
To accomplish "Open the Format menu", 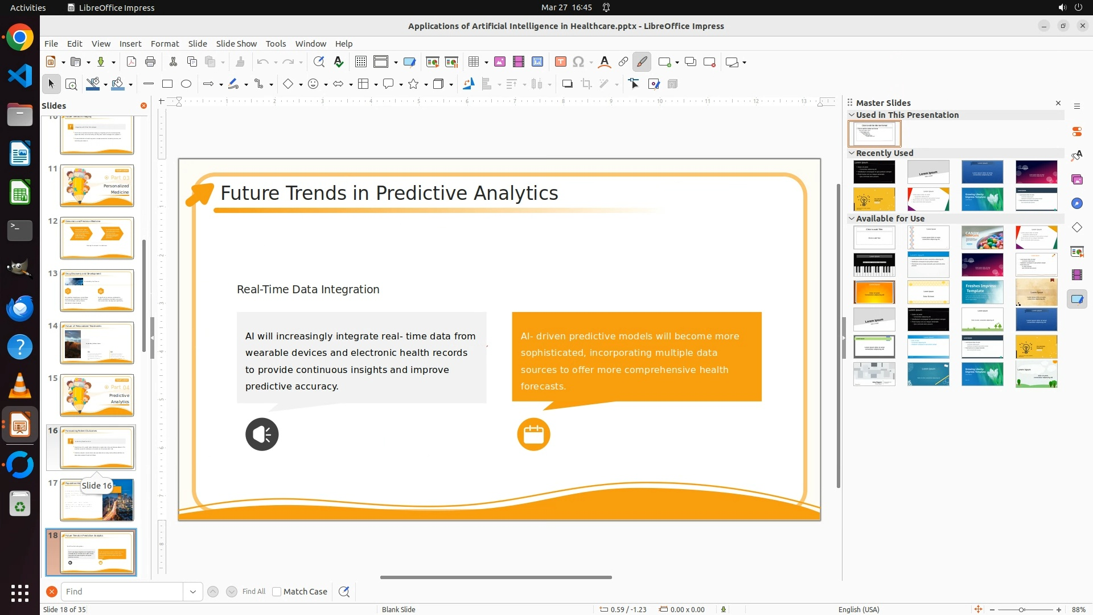I will (165, 44).
